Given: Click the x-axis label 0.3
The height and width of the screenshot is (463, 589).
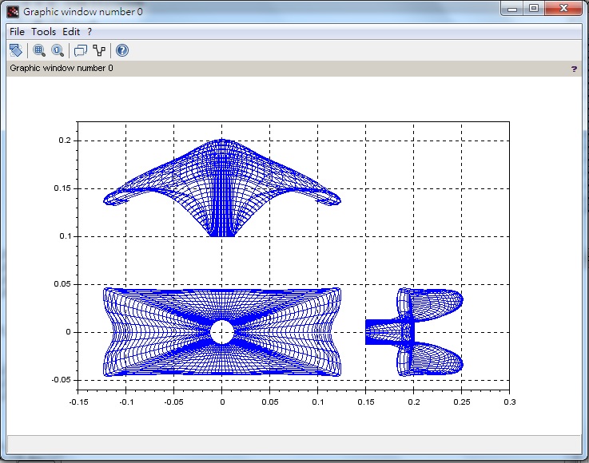Looking at the screenshot, I should 510,402.
